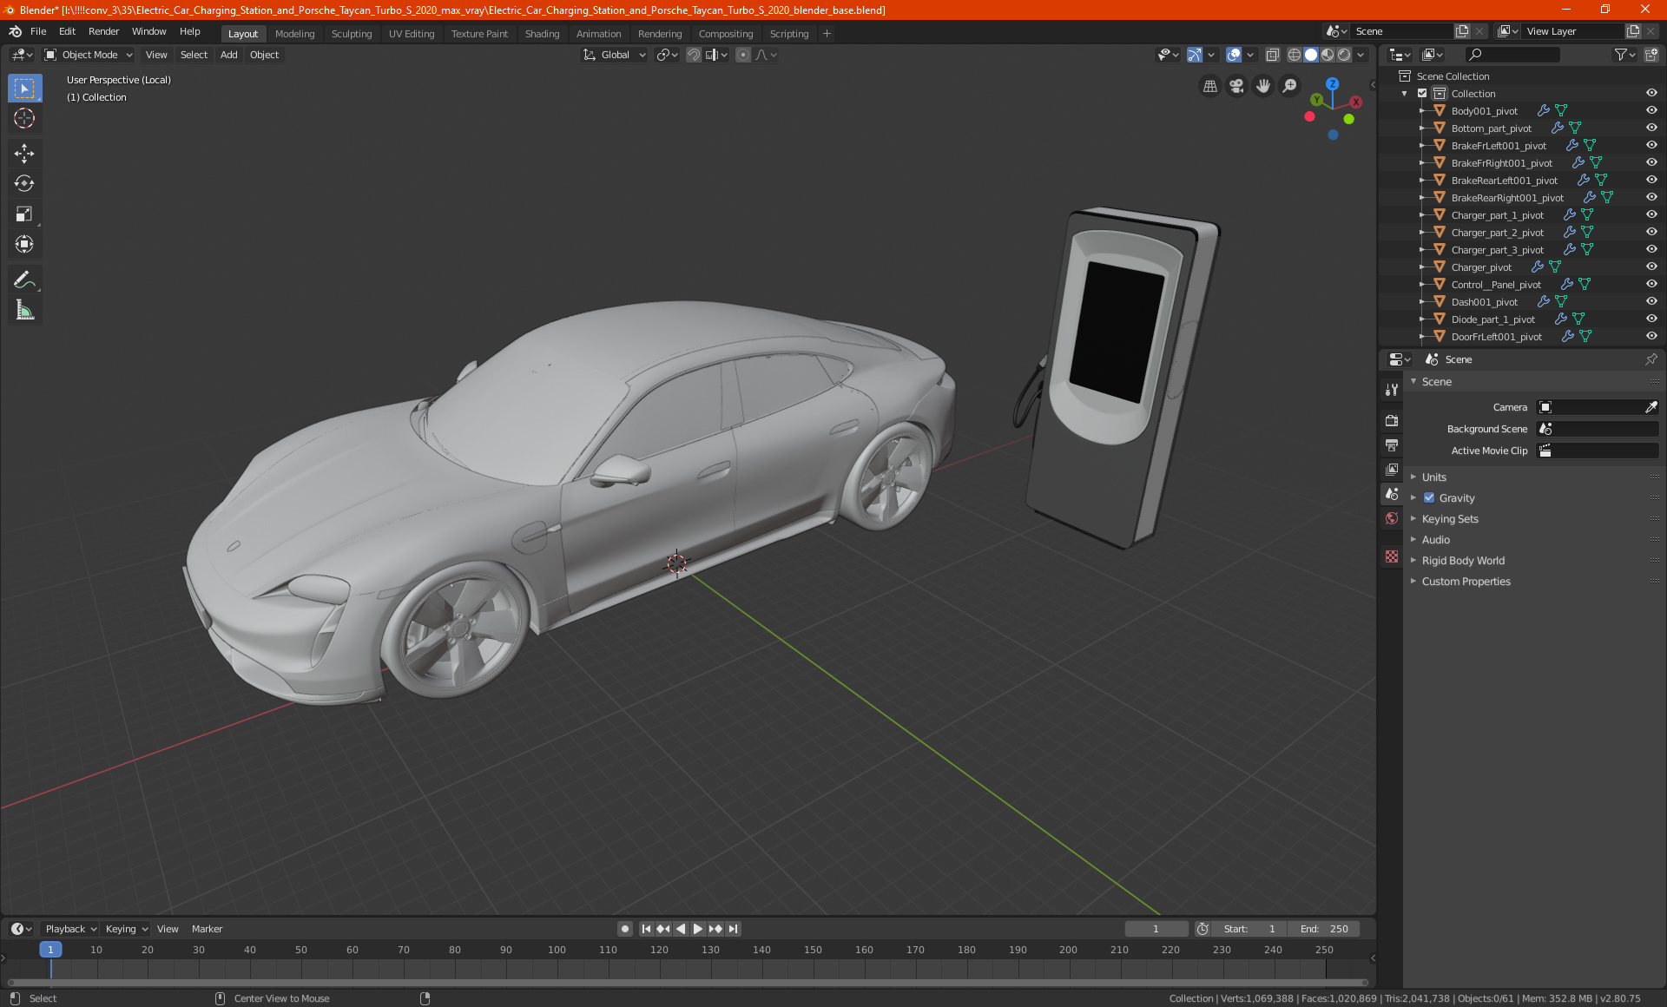Click the zoom view magnifier icon
This screenshot has height=1007, width=1667.
(x=1290, y=86)
